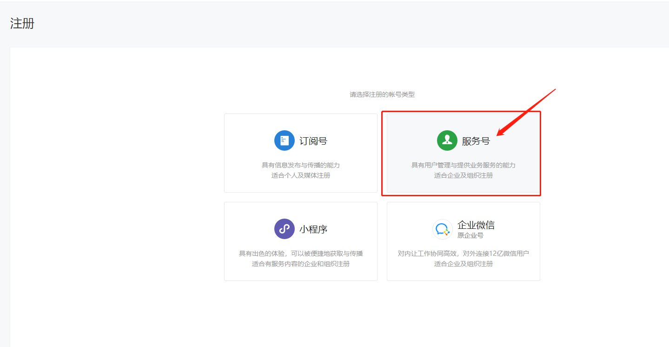Click text 对内让工作协同高效，对外连接12亿微信用户
This screenshot has width=669, height=347.
tap(464, 254)
